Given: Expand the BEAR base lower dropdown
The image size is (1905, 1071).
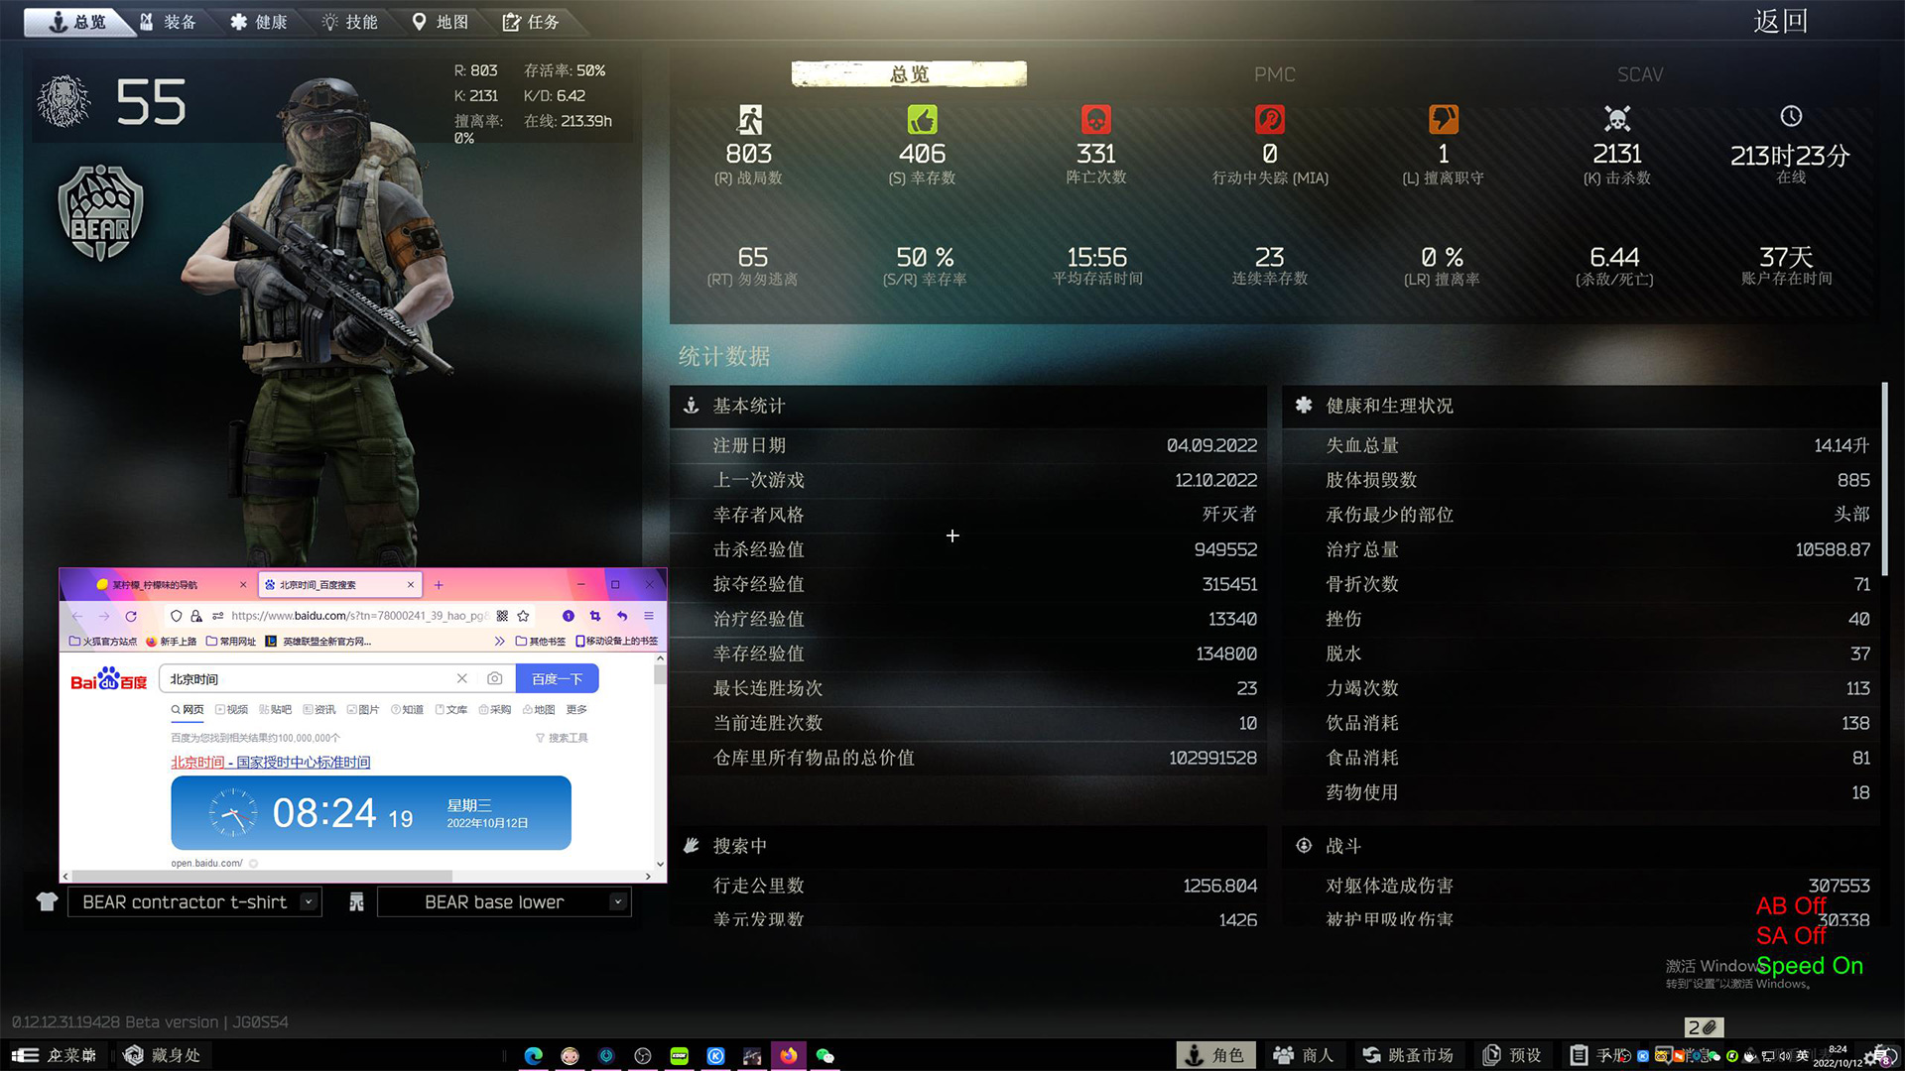Looking at the screenshot, I should click(x=617, y=901).
